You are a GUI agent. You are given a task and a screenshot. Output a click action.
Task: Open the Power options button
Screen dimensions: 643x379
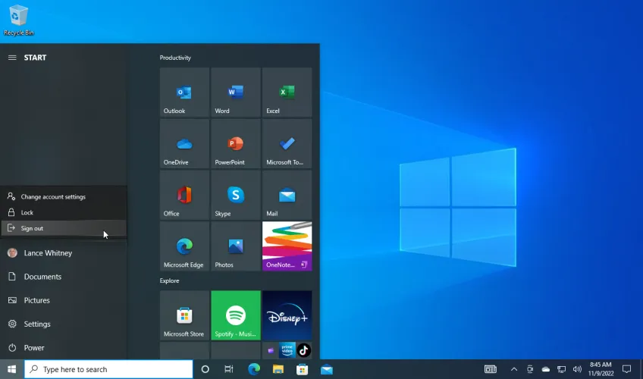point(33,348)
